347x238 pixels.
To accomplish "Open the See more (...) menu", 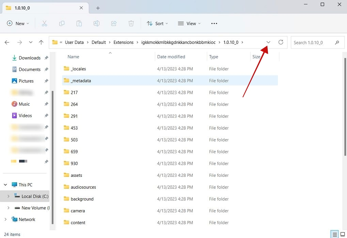I will click(x=214, y=23).
